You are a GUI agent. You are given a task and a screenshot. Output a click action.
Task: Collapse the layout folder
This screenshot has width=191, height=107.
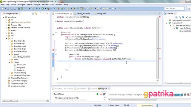pyautogui.click(x=9, y=54)
